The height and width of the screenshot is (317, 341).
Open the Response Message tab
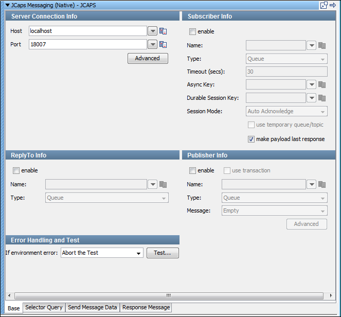click(146, 308)
